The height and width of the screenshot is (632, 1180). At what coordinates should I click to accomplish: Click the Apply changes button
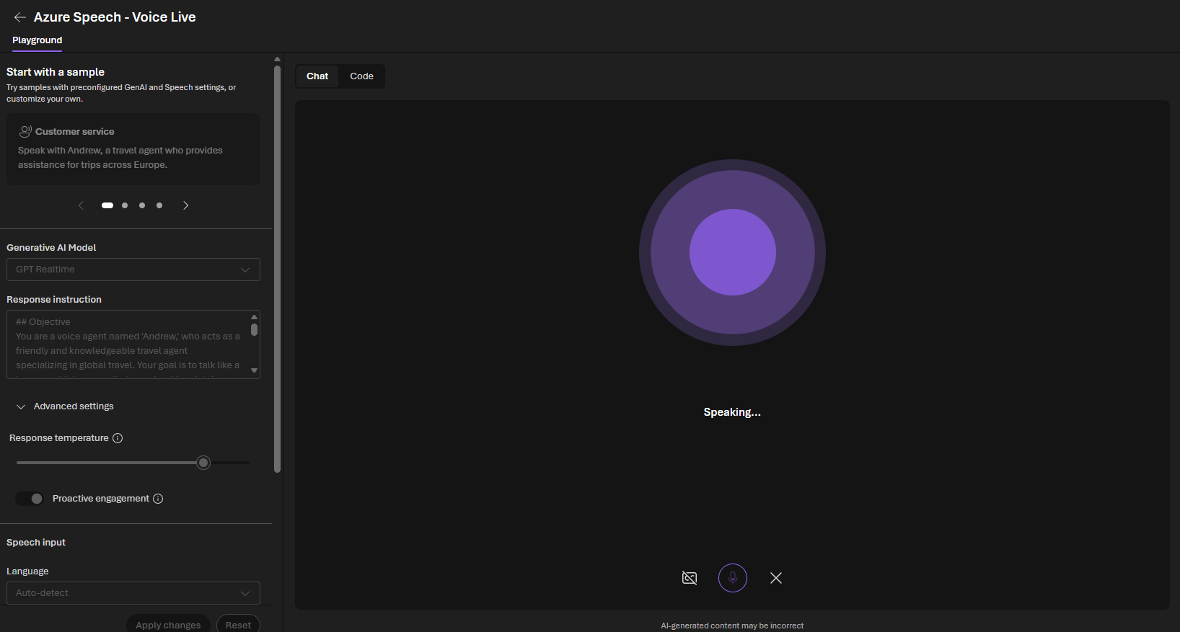coord(168,625)
